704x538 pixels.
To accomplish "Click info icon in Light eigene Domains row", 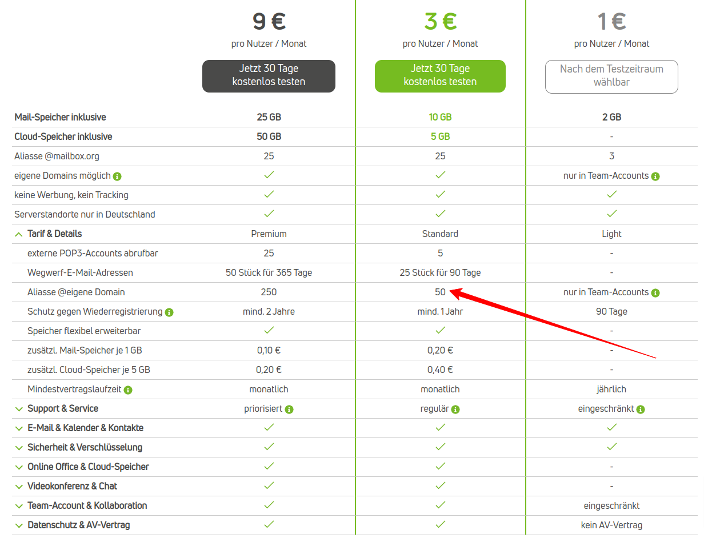I will coord(655,176).
